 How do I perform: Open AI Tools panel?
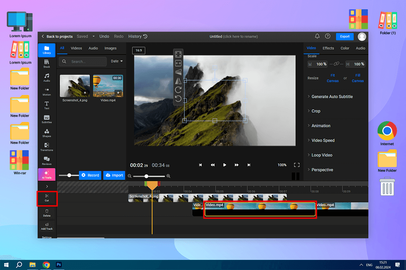(47, 175)
